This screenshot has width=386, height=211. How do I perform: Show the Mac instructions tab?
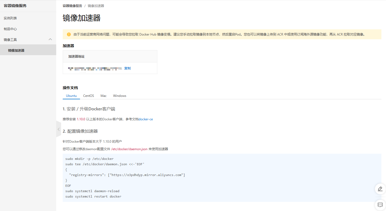[104, 96]
